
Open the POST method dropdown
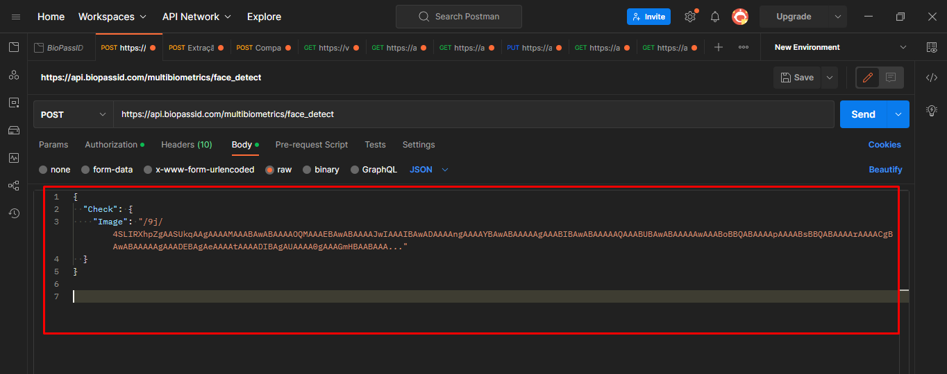(x=74, y=114)
